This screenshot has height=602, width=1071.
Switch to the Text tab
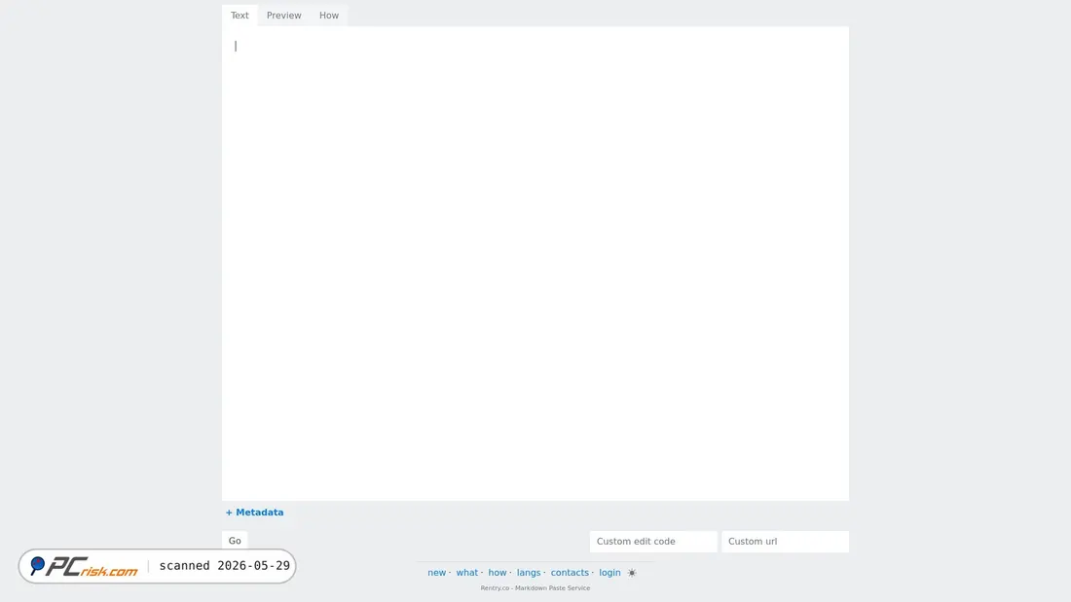(x=240, y=15)
